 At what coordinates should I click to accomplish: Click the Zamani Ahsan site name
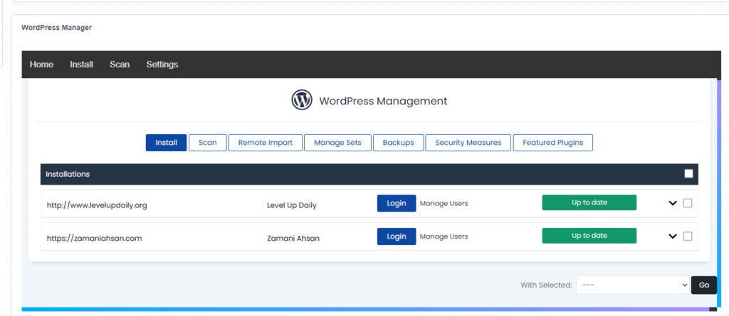[x=293, y=239]
